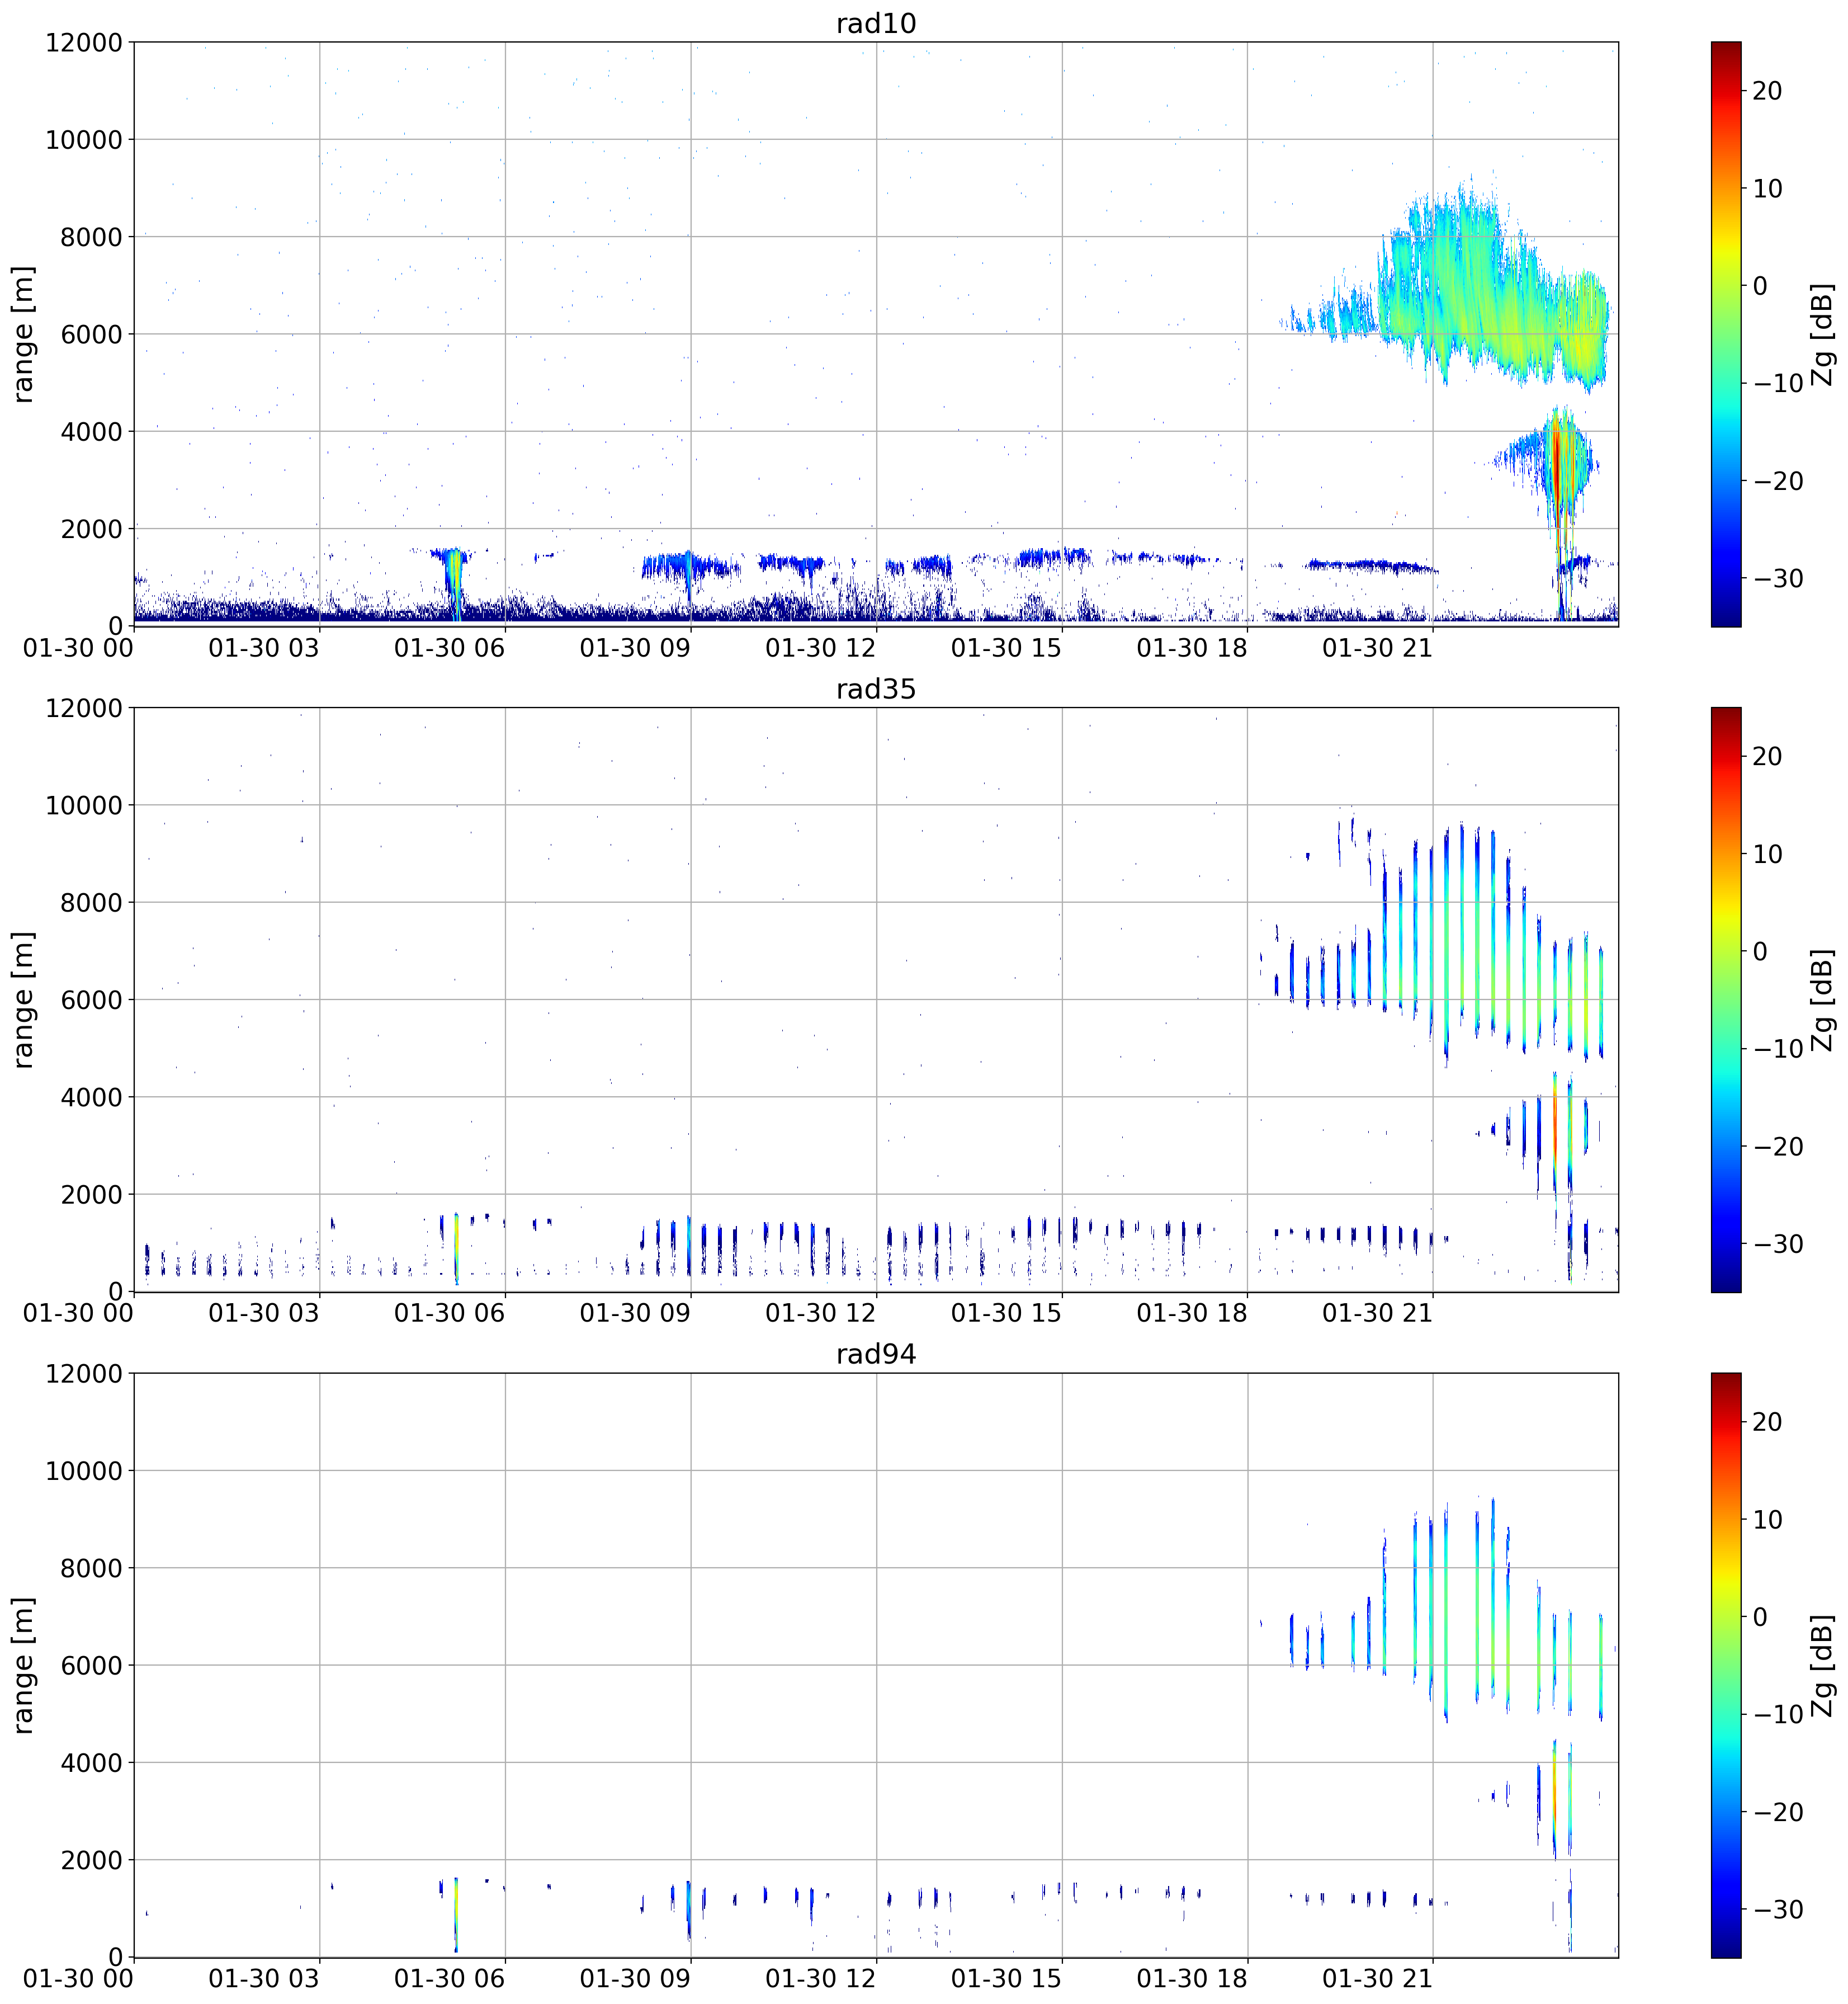1848x2004 pixels.
Task: Click '01-30 15' x-tick under rad94 plot
Action: pyautogui.click(x=1006, y=1979)
